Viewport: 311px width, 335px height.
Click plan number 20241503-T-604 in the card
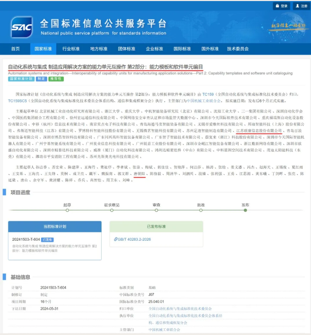[x=26, y=239]
